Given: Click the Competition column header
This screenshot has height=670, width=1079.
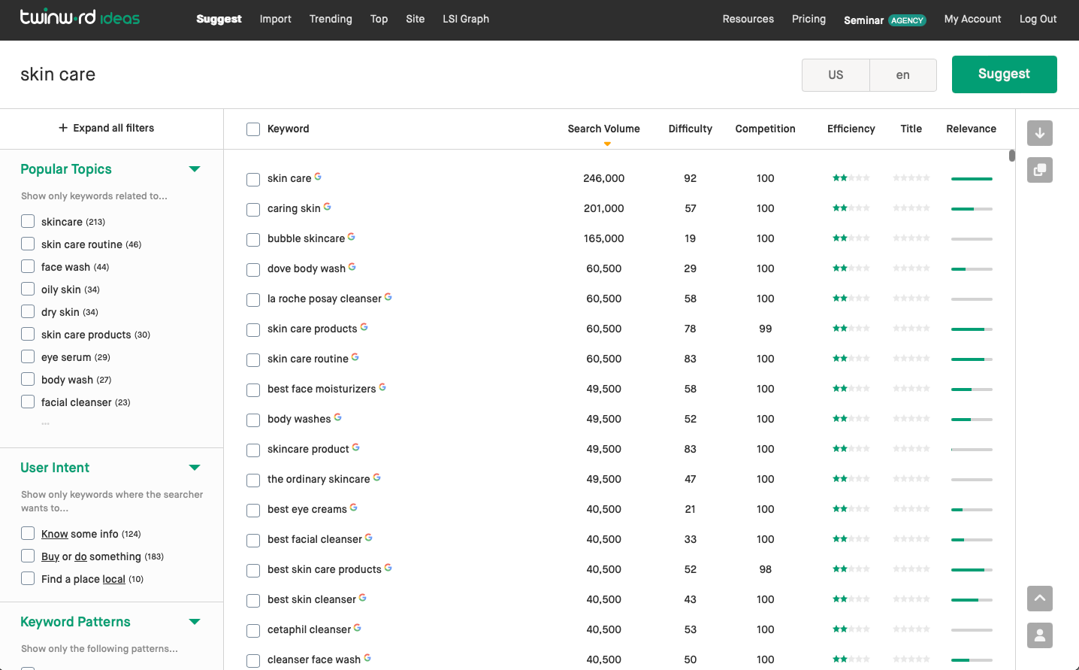Looking at the screenshot, I should point(765,129).
